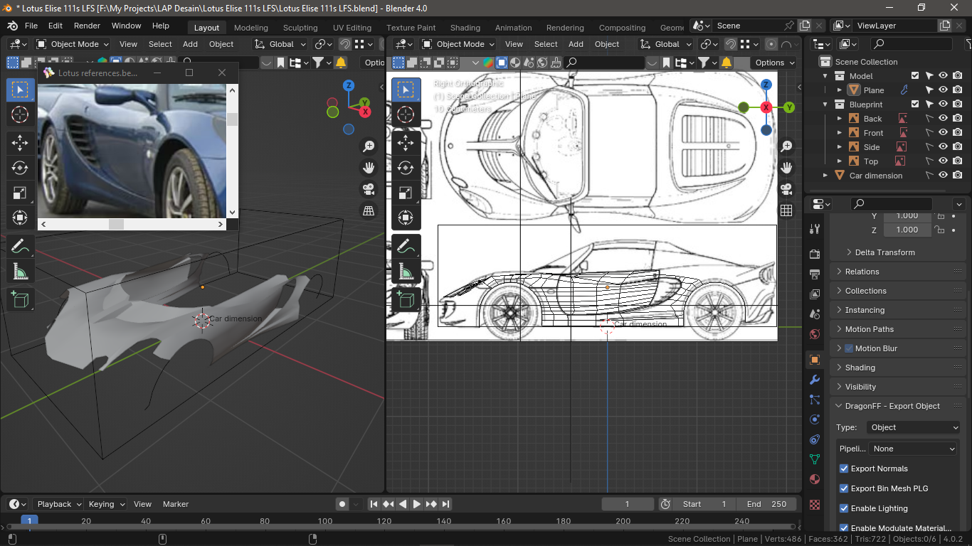This screenshot has height=546, width=972.
Task: Open the Keying popover in timeline
Action: [106, 504]
